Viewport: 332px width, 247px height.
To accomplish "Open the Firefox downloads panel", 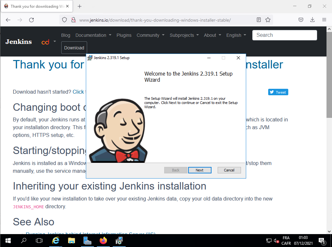I will click(313, 20).
